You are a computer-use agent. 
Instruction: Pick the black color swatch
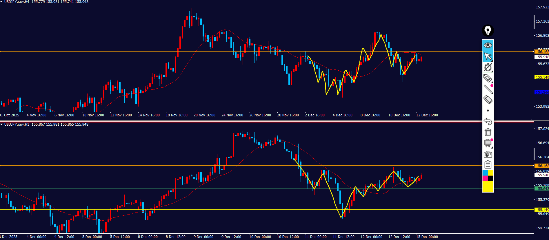pyautogui.click(x=491, y=178)
